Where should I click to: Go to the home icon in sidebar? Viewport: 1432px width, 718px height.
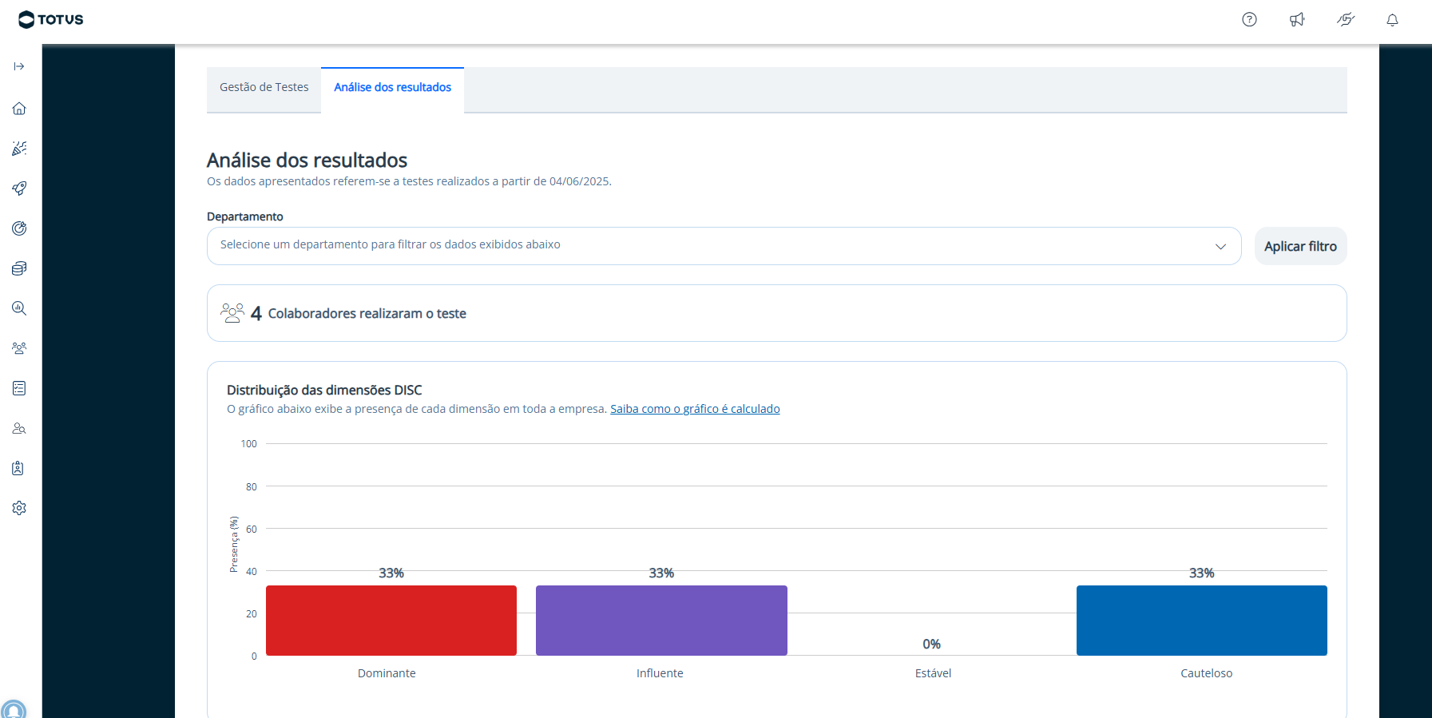point(19,109)
